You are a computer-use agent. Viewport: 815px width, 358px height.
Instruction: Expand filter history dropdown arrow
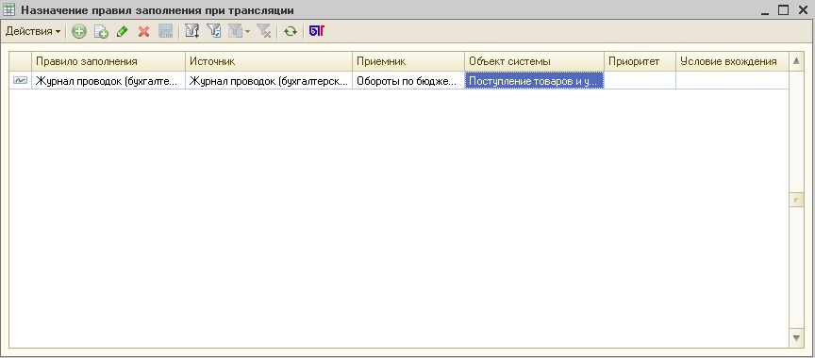click(247, 32)
